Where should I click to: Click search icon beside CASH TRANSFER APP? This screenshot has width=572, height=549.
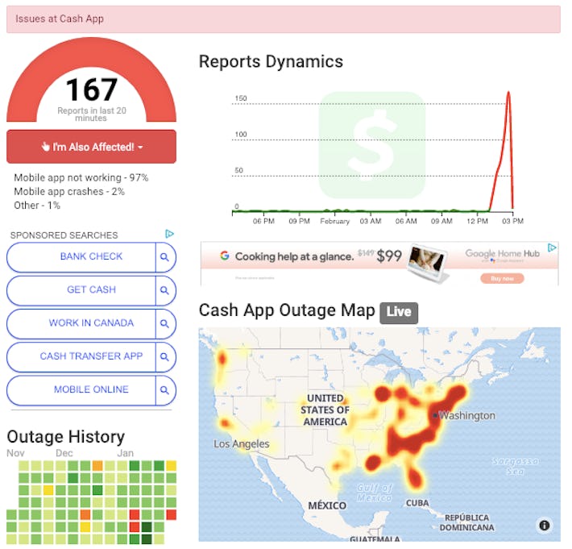click(164, 356)
